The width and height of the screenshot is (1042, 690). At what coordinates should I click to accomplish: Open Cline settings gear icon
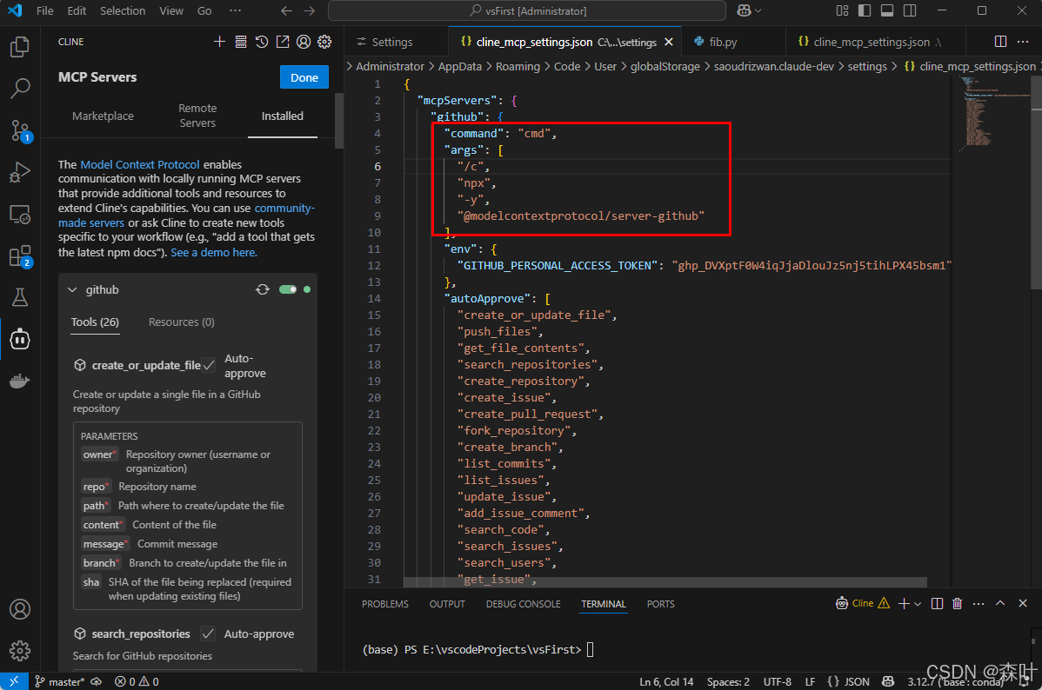click(x=324, y=42)
